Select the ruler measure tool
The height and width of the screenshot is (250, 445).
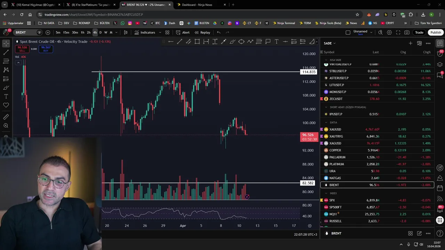(6, 117)
